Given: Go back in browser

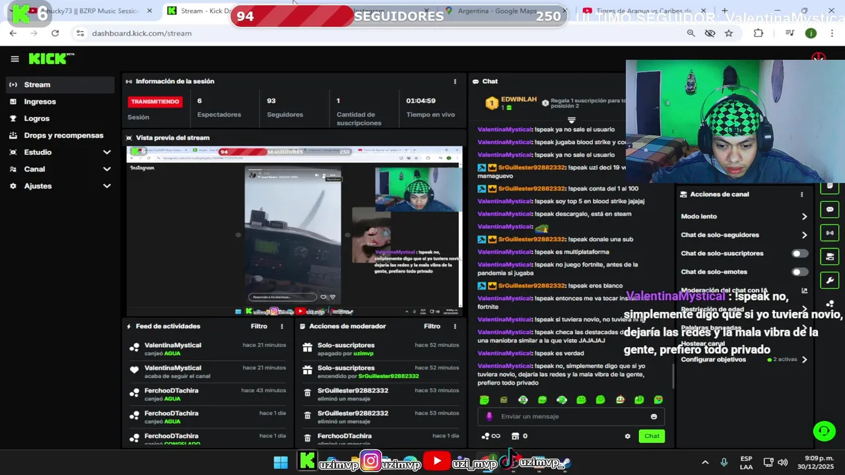Looking at the screenshot, I should coord(13,33).
